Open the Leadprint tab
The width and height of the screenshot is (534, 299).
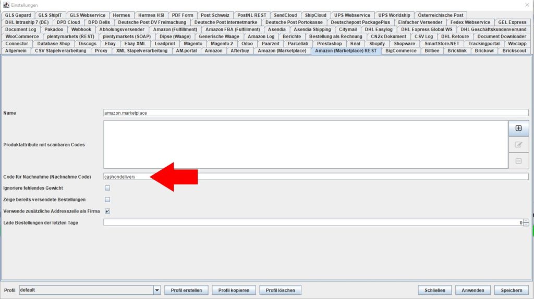(x=165, y=44)
